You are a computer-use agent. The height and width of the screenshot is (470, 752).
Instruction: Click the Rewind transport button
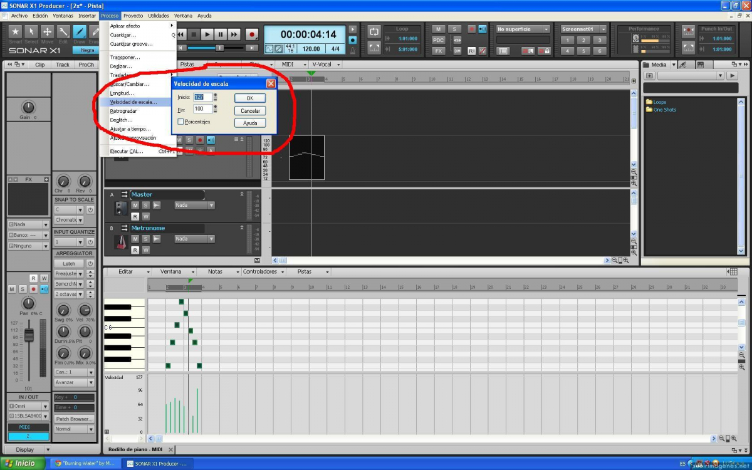point(180,34)
